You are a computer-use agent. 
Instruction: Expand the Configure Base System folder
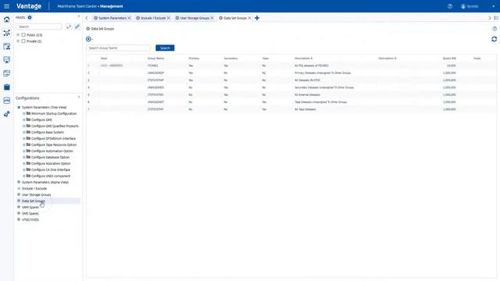coord(24,132)
